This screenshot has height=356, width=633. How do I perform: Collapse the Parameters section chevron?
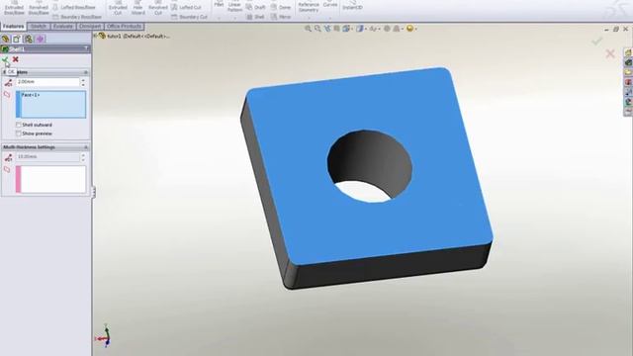click(x=86, y=72)
